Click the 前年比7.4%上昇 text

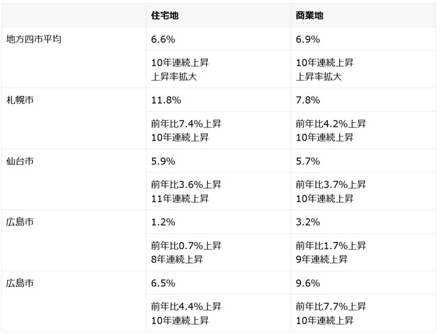(x=186, y=124)
